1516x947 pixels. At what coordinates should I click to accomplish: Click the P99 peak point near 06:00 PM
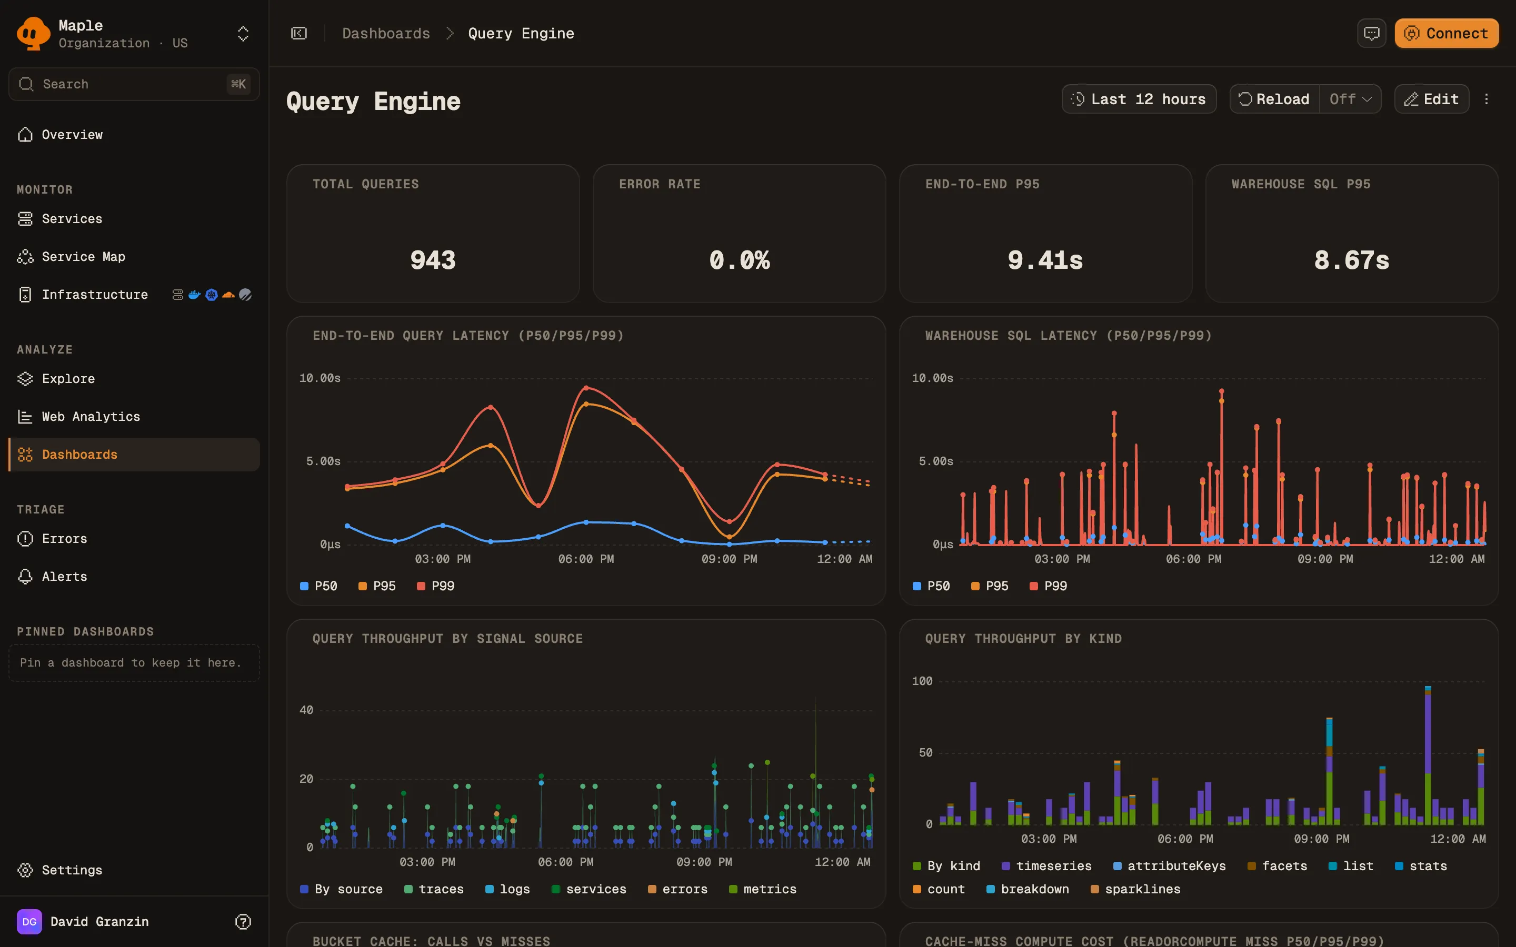click(x=586, y=388)
